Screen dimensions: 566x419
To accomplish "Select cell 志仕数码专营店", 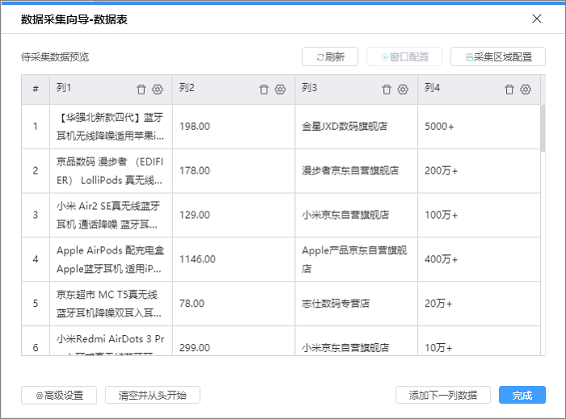I will coord(357,304).
